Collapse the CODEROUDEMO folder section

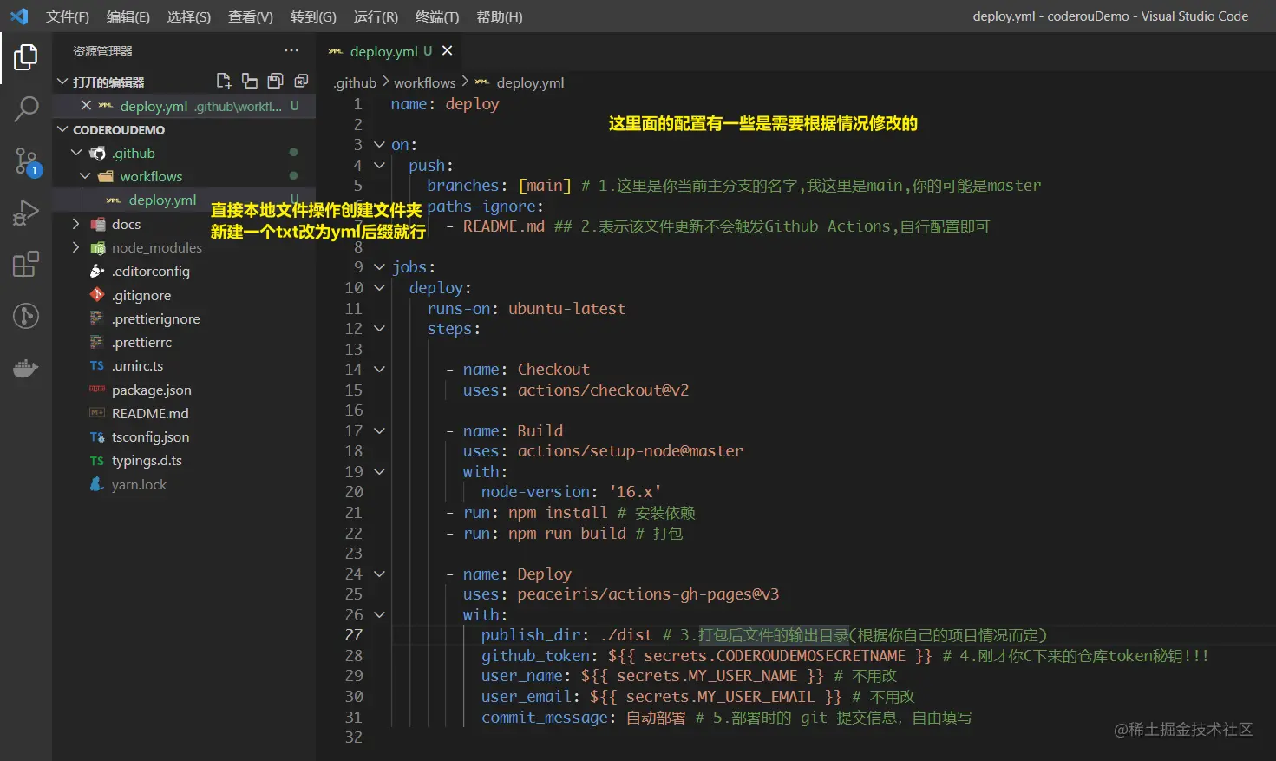[62, 129]
